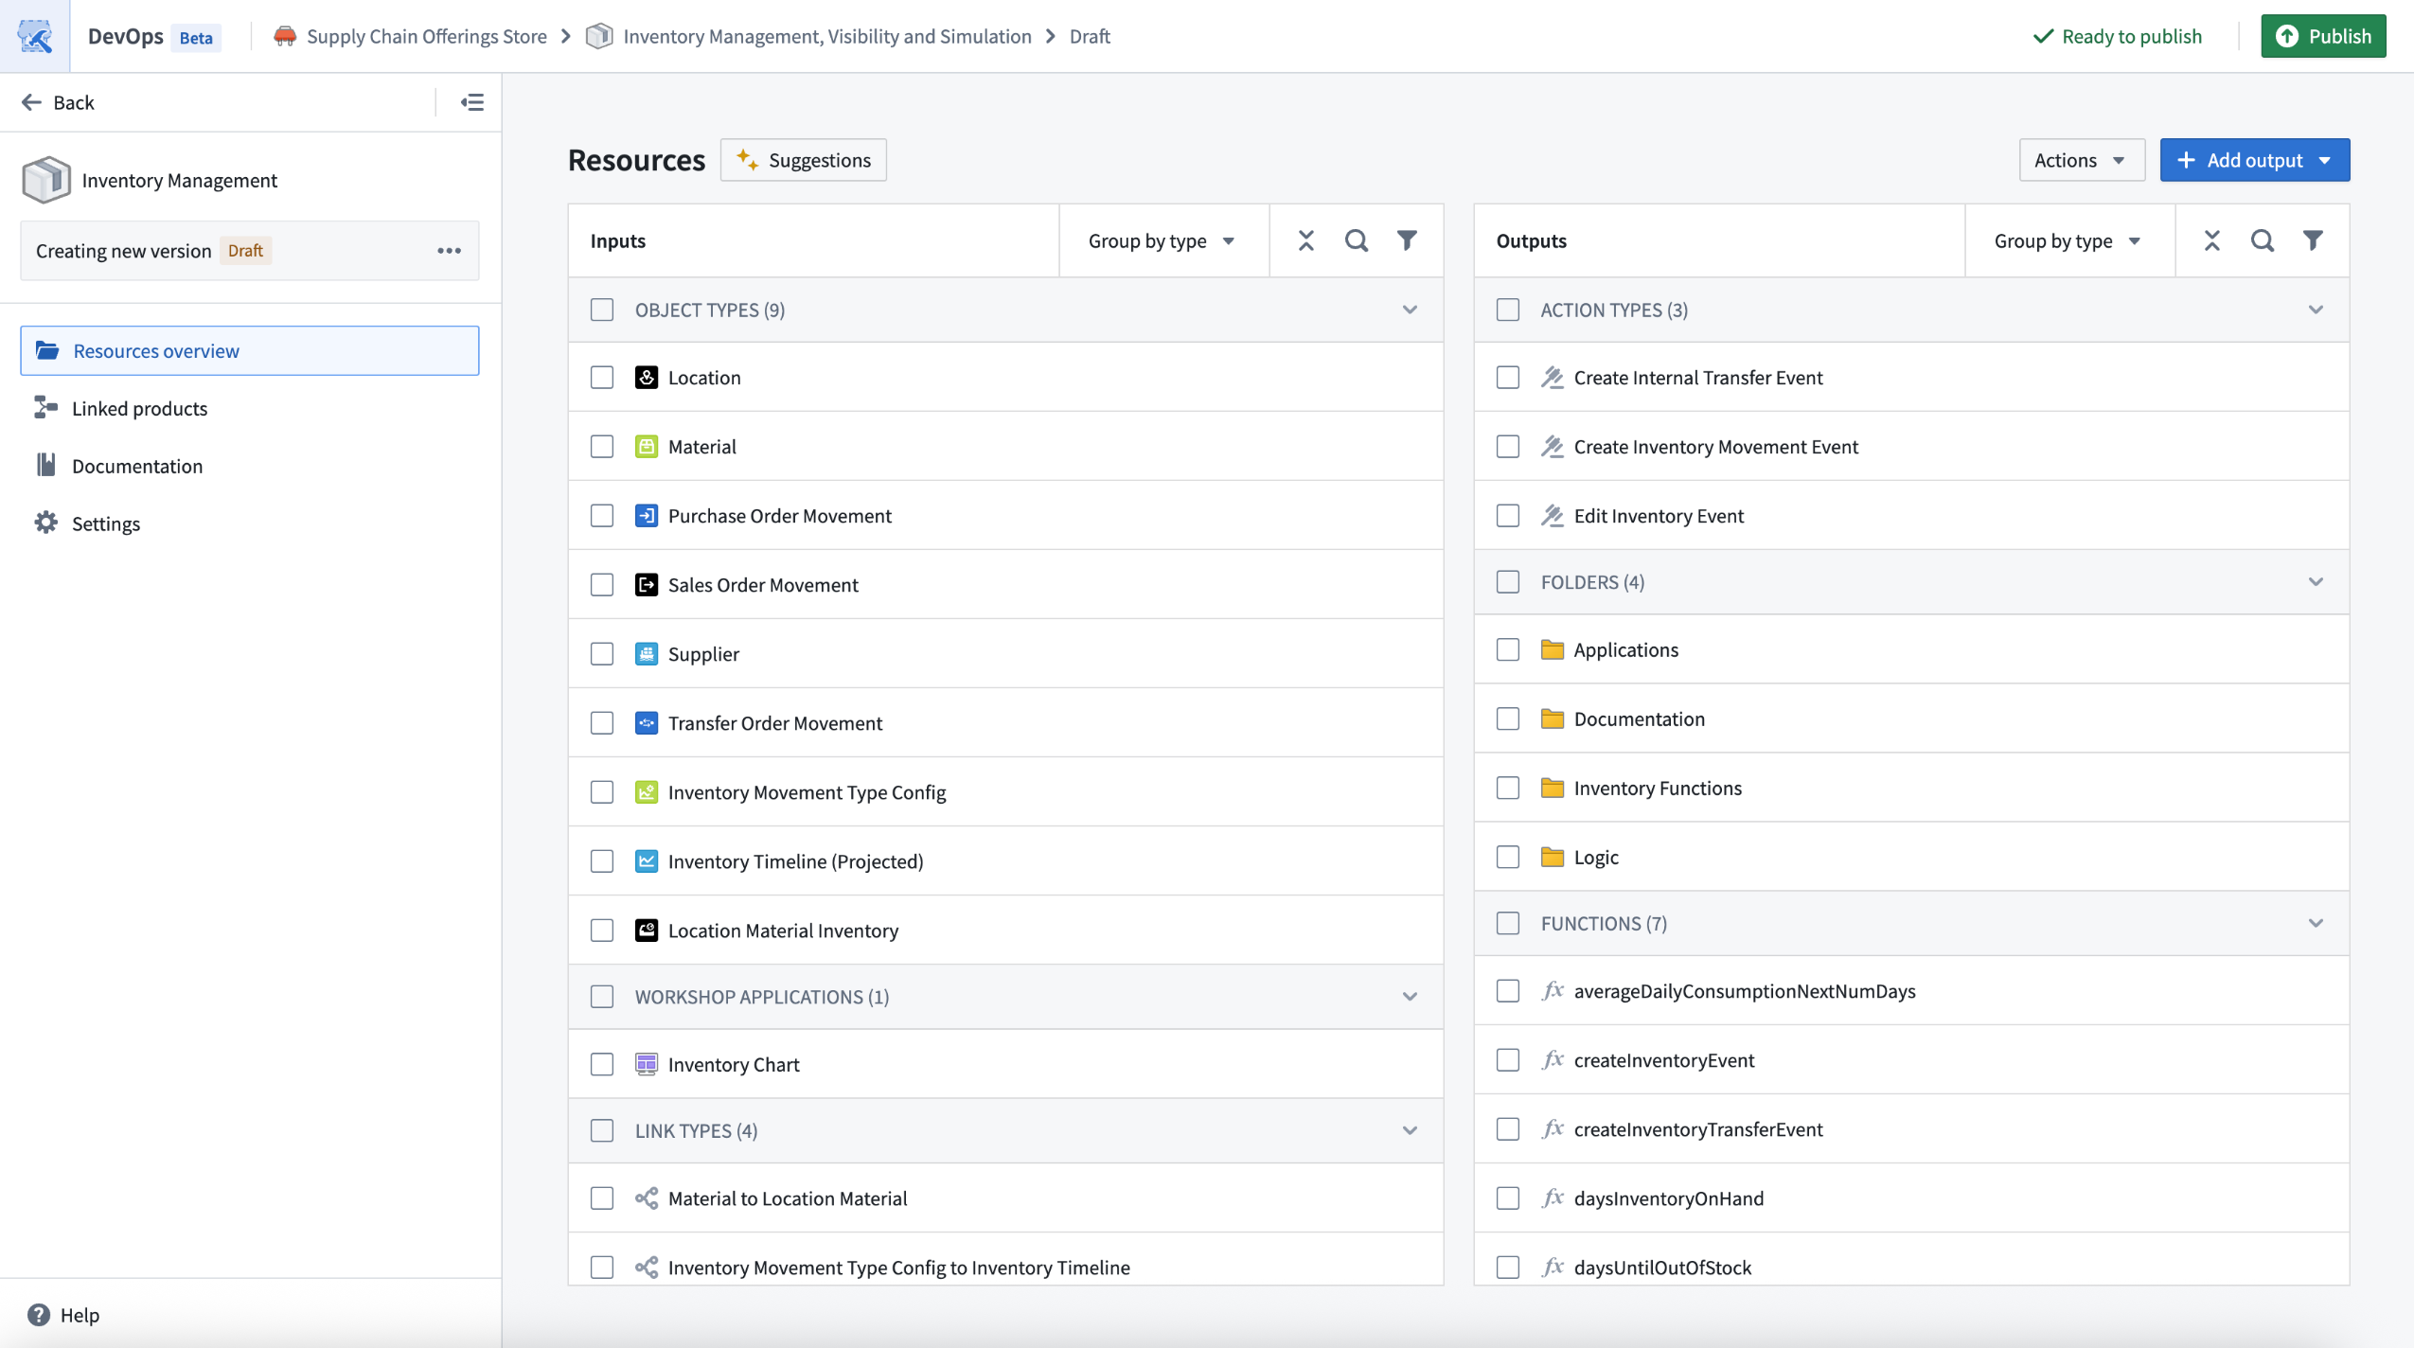Viewport: 2414px width, 1348px height.
Task: Click the search icon in the Inputs panel
Action: pos(1356,240)
